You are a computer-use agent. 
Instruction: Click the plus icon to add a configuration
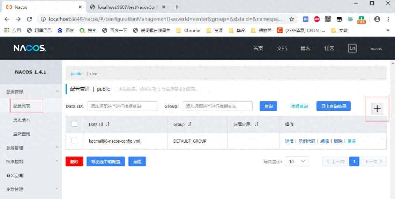377,109
